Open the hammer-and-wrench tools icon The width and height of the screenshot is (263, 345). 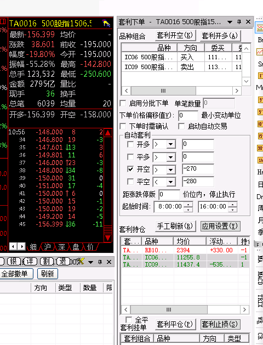point(80,262)
